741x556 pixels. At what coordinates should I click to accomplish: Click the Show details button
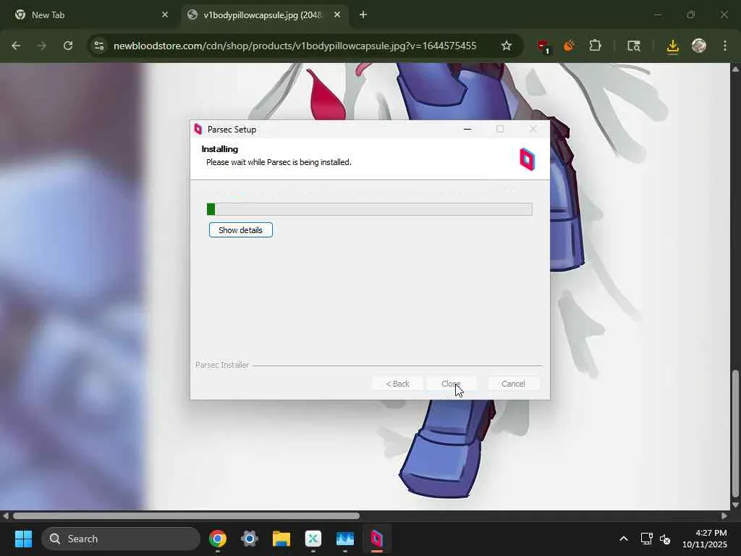240,230
